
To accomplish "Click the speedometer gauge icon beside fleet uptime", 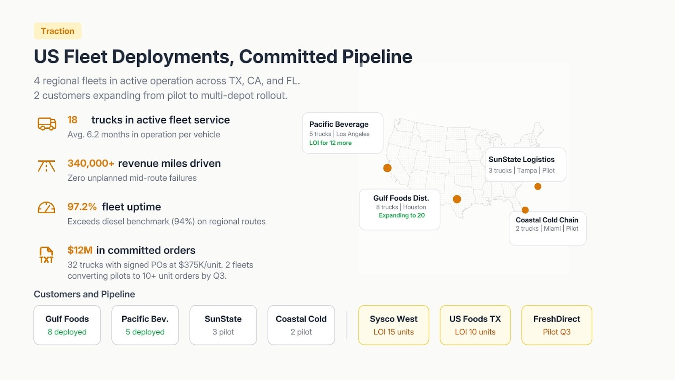I will [46, 208].
